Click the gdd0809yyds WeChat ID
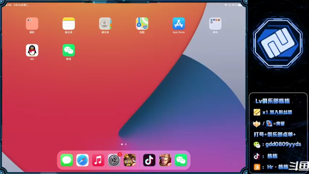The height and width of the screenshot is (174, 309). point(283,144)
